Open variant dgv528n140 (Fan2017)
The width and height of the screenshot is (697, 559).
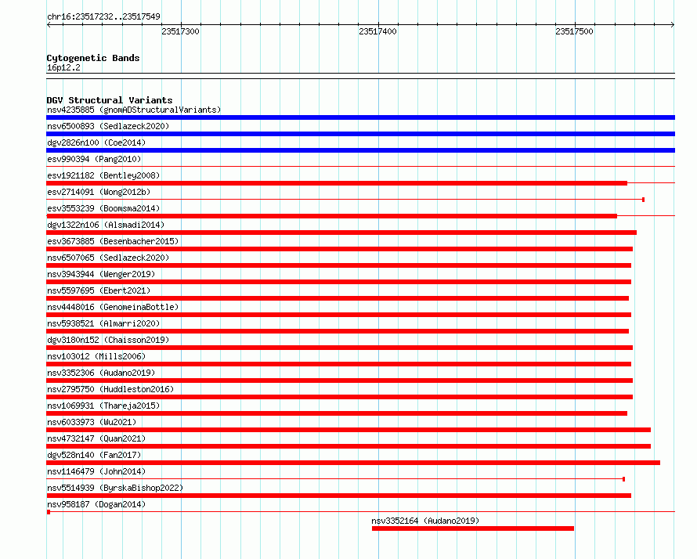pos(94,455)
